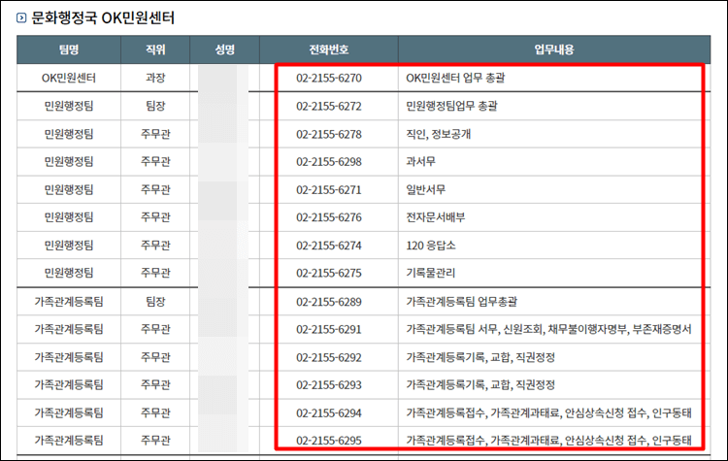The height and width of the screenshot is (461, 728).
Task: Click the 전화번호 column header
Action: pos(329,49)
